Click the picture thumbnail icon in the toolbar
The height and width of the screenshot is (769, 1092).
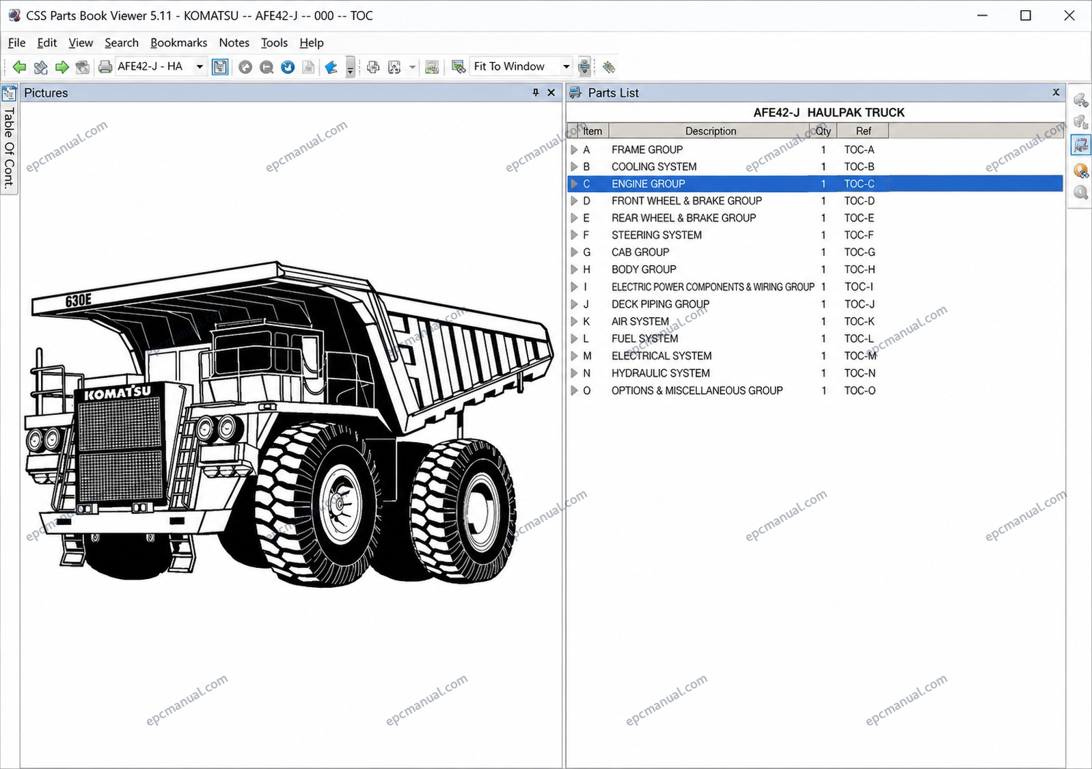tap(432, 67)
